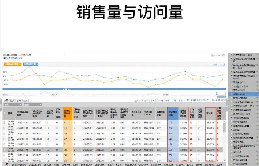Set range to 1年

click(x=174, y=100)
